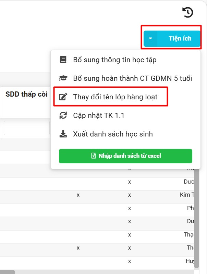Viewport: 207px width, 274px height.
Task: Click the graduation cap icon in the menu
Action: (x=63, y=78)
